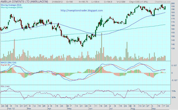Click the tall volume spike in early February
This screenshot has width=178, height=110.
coord(14,50)
